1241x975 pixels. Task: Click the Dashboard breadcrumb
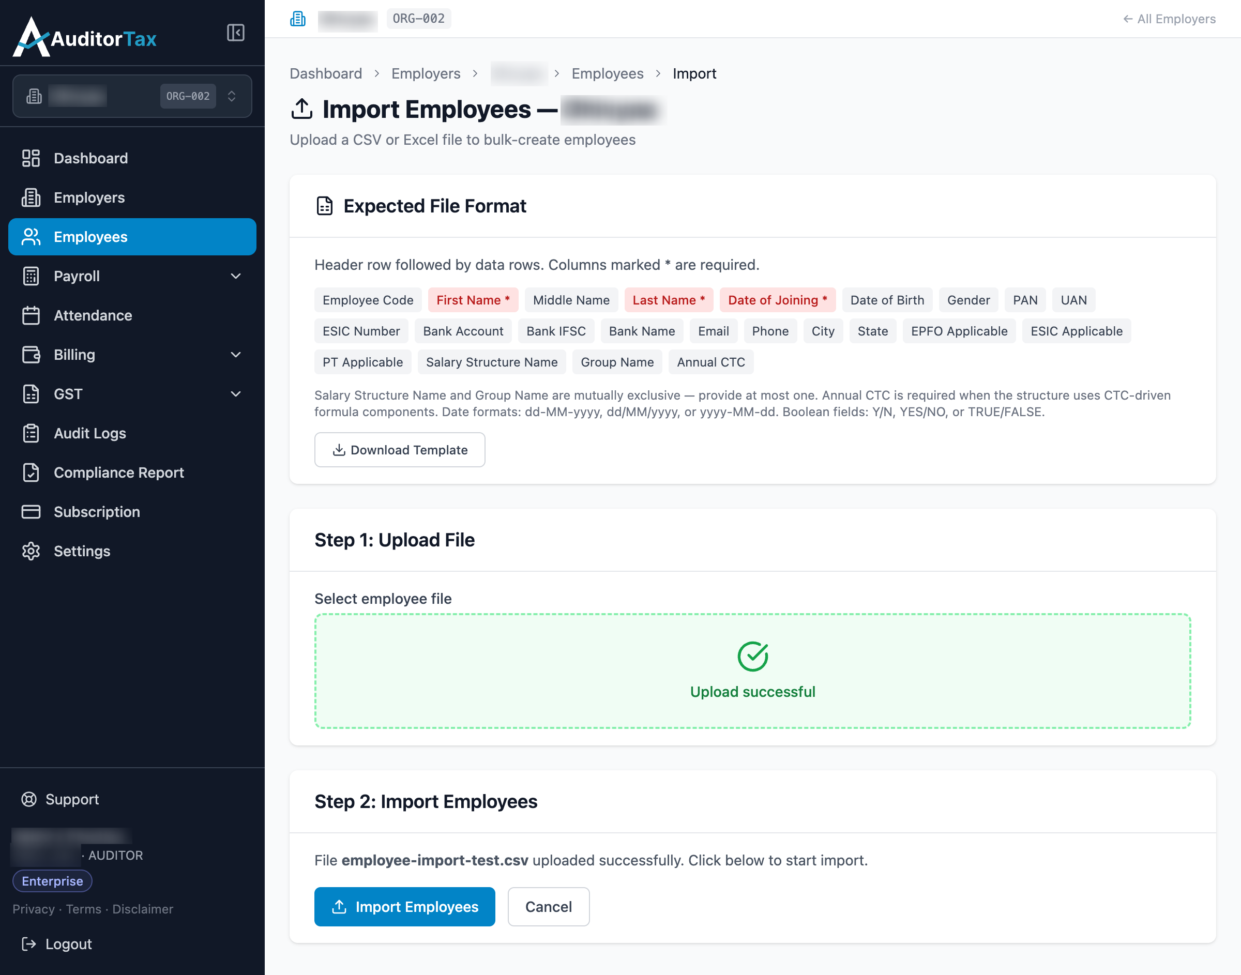pyautogui.click(x=326, y=73)
